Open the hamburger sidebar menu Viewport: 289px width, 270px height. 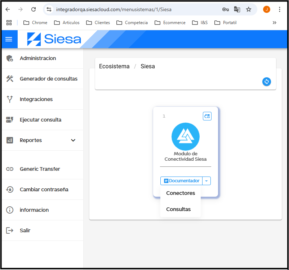pos(9,39)
